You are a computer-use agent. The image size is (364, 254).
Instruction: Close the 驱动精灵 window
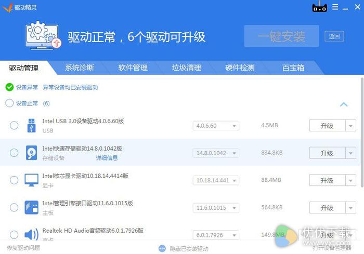[358, 7]
